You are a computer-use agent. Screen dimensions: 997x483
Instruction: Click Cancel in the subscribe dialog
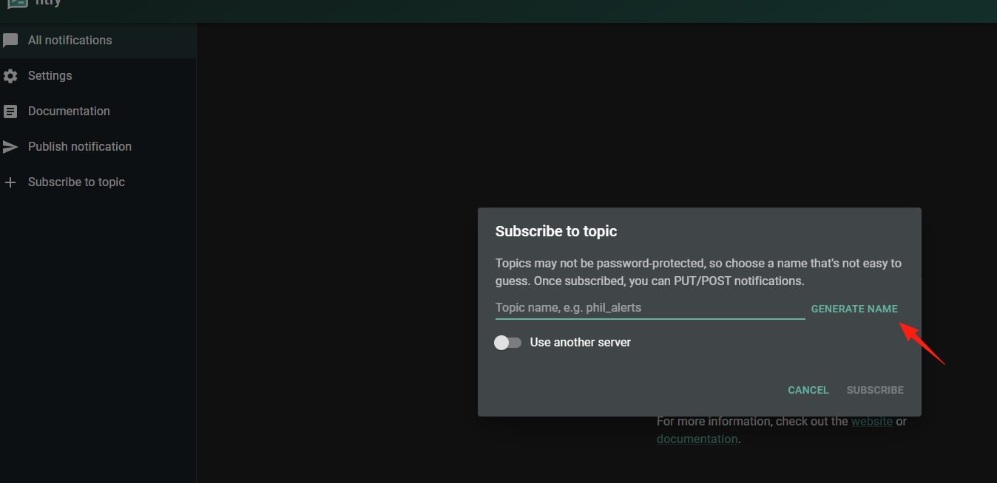coord(808,390)
